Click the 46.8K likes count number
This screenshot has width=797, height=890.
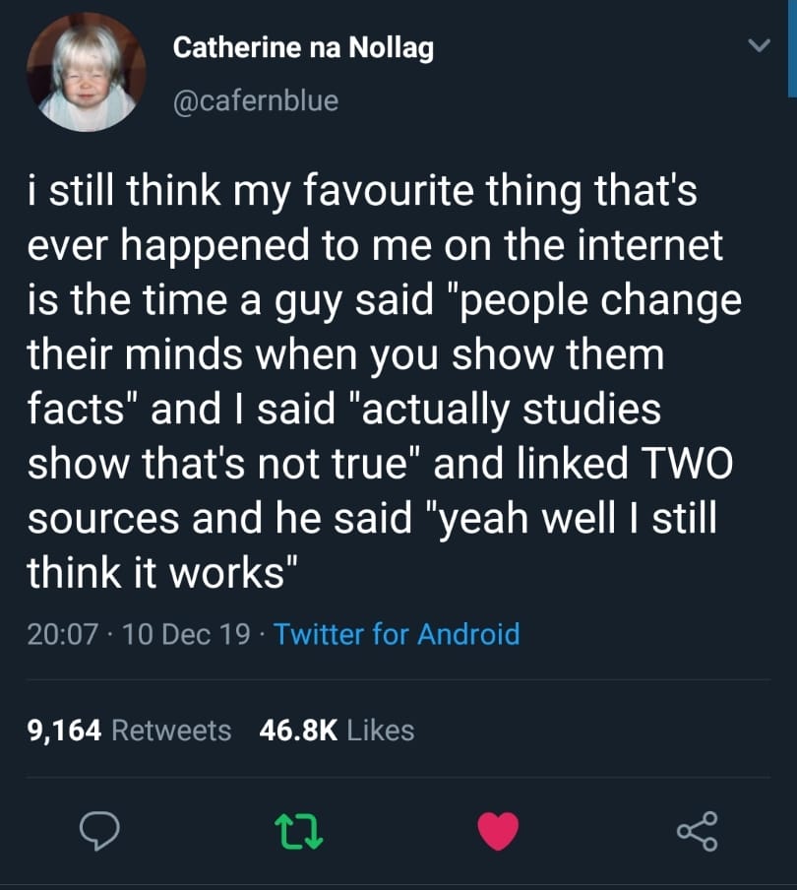pyautogui.click(x=298, y=731)
